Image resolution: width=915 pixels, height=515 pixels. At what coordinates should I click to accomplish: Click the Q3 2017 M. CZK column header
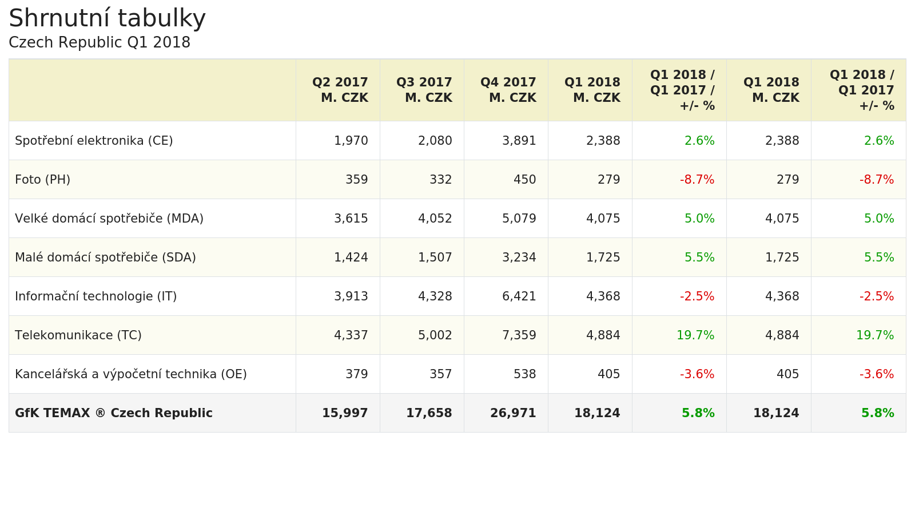[424, 90]
